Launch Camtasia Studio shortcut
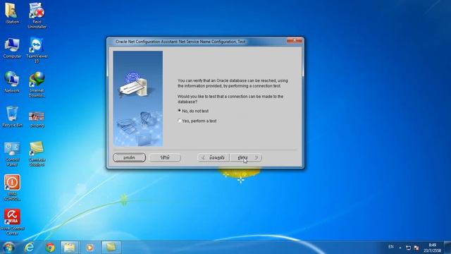451x254 pixels. [x=37, y=154]
